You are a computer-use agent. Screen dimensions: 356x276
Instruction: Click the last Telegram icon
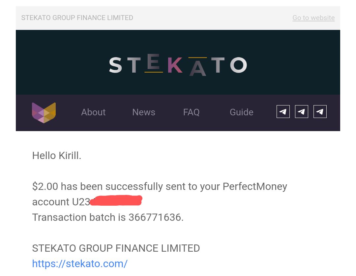click(x=320, y=111)
